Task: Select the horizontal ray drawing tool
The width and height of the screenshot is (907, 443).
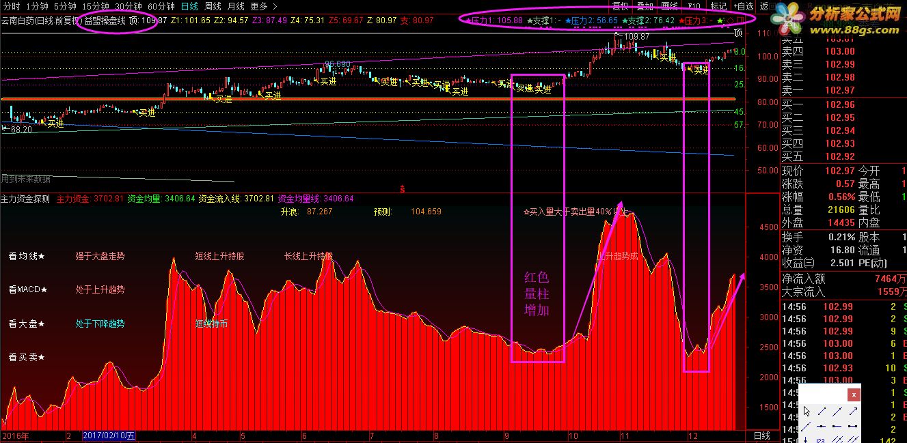Action: click(x=837, y=426)
